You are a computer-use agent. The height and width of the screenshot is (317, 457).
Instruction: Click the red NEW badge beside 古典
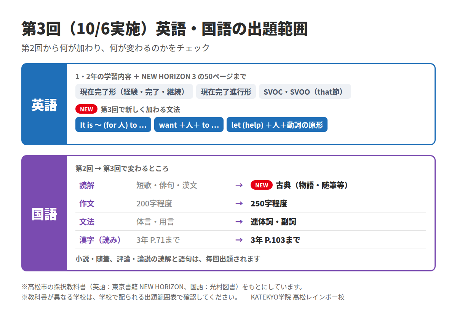pos(262,185)
